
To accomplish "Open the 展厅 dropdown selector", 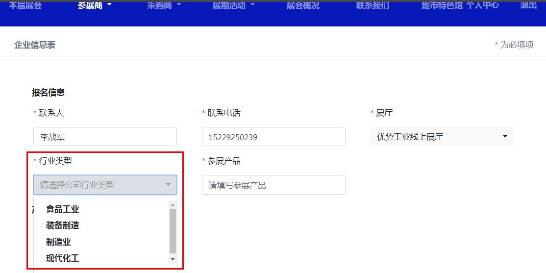I will (x=442, y=137).
